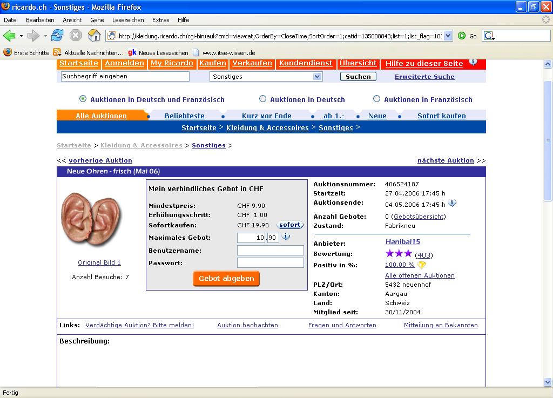Screen dimensions: 553x398
Task: Reload the page with the refresh icon
Action: pyautogui.click(x=57, y=36)
